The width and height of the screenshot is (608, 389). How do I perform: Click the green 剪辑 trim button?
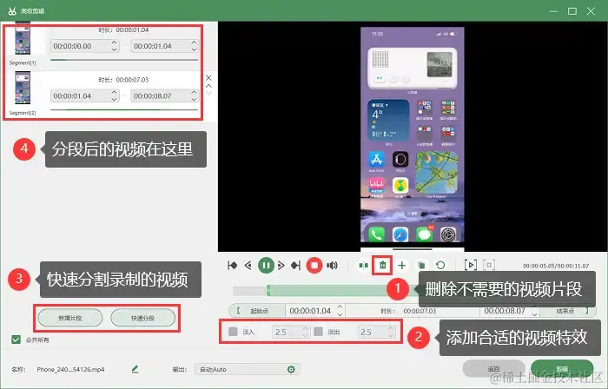click(x=562, y=368)
